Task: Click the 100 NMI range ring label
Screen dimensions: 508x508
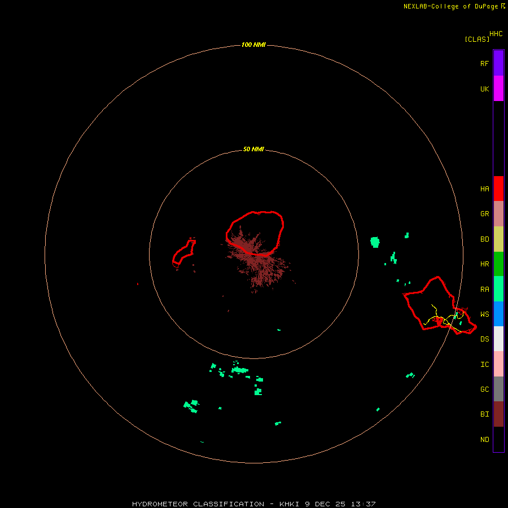Action: pos(253,45)
